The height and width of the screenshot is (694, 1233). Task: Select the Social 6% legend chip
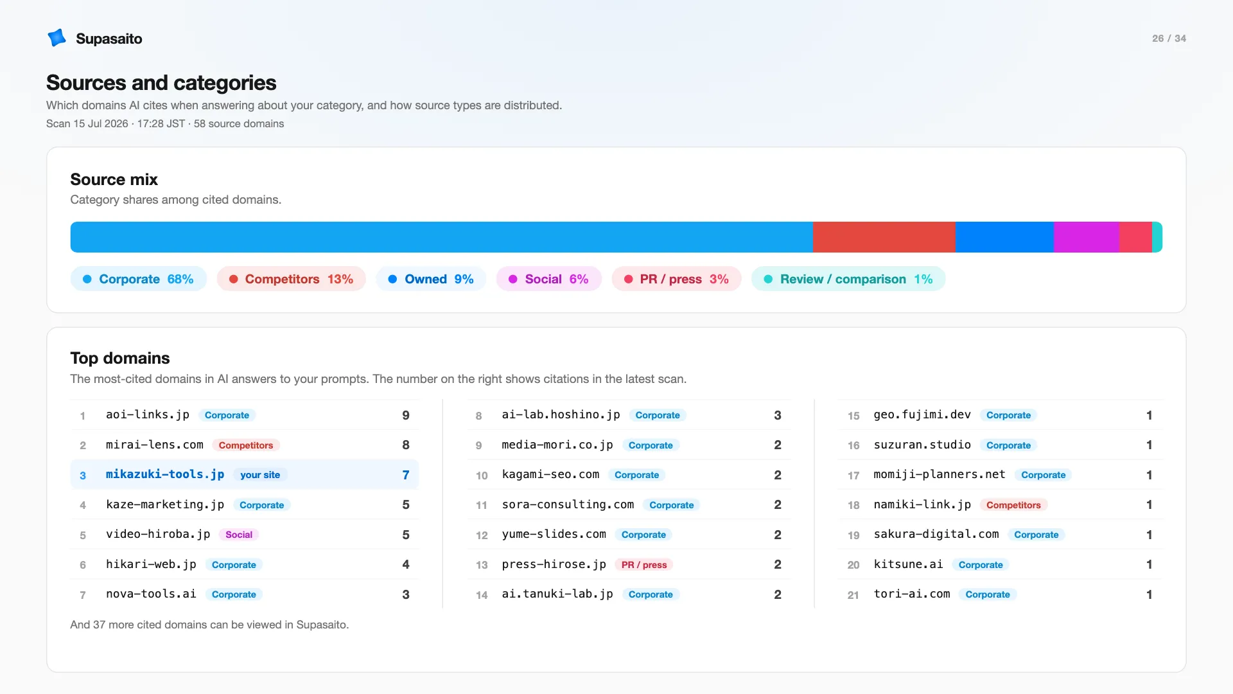pyautogui.click(x=548, y=279)
